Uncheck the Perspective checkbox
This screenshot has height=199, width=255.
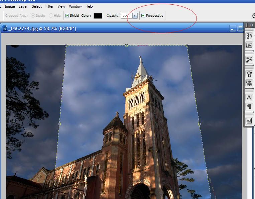pyautogui.click(x=143, y=15)
